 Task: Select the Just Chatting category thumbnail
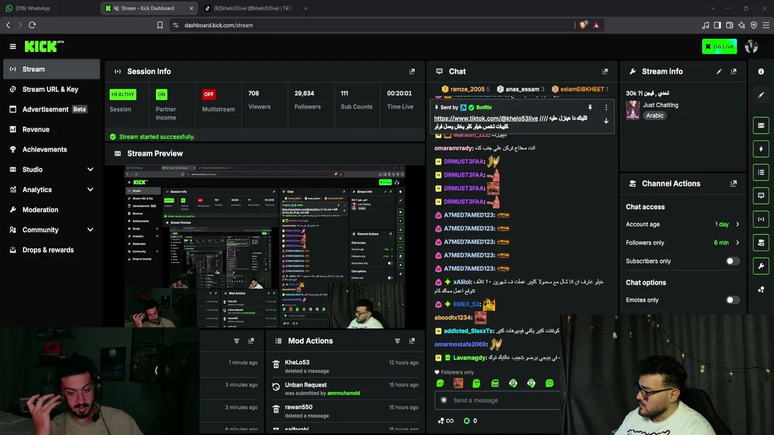point(633,110)
